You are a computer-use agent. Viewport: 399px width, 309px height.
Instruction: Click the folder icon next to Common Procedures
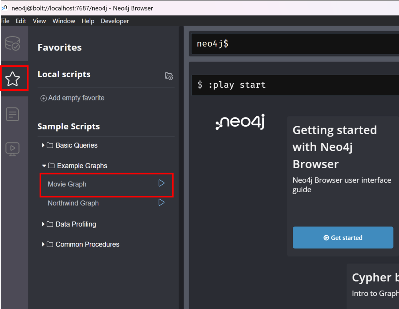click(x=50, y=245)
